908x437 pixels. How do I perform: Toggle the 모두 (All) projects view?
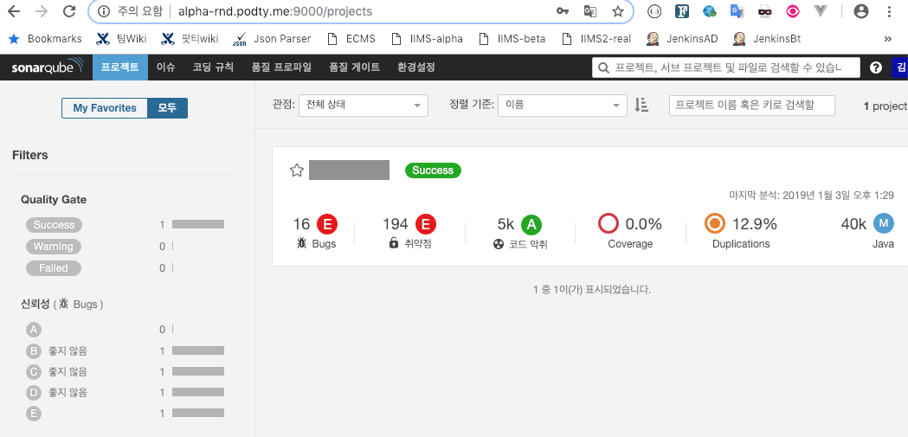tap(167, 108)
